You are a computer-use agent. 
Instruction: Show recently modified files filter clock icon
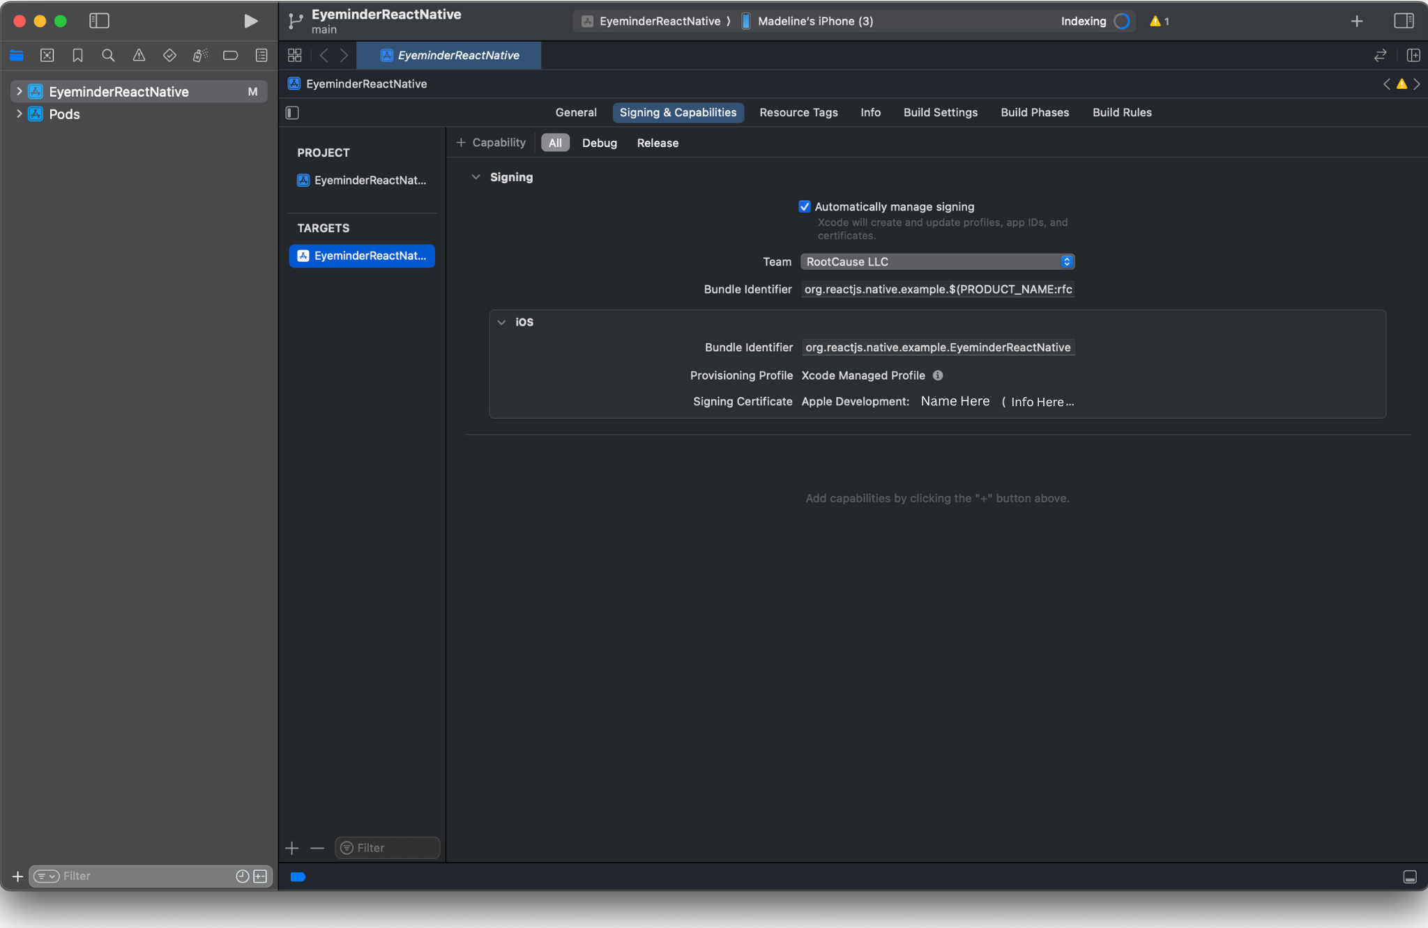[242, 876]
